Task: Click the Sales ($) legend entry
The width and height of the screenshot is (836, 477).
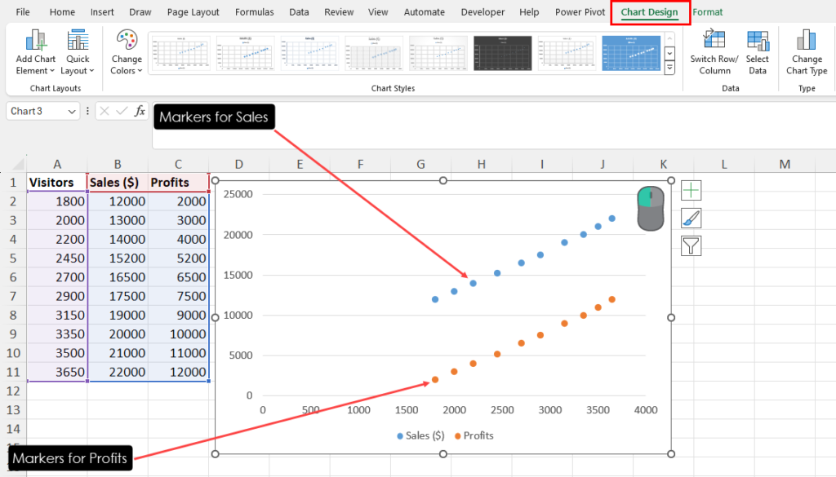Action: click(x=420, y=435)
